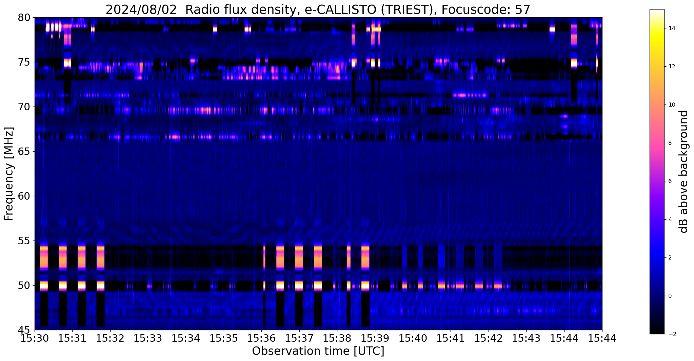Click the 15:34 time tick label
This screenshot has height=361, width=694.
(186, 338)
